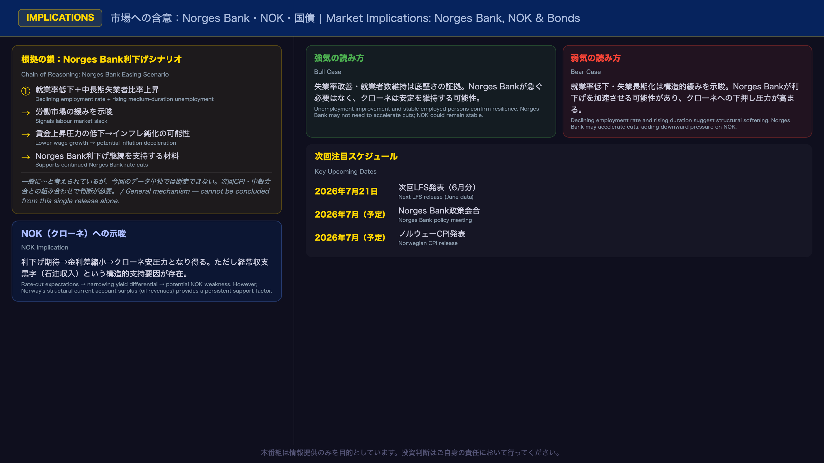Click 'Declining employment rate + rising medium-duration unemployment'
Viewport: 824px width, 463px height.
(x=124, y=99)
